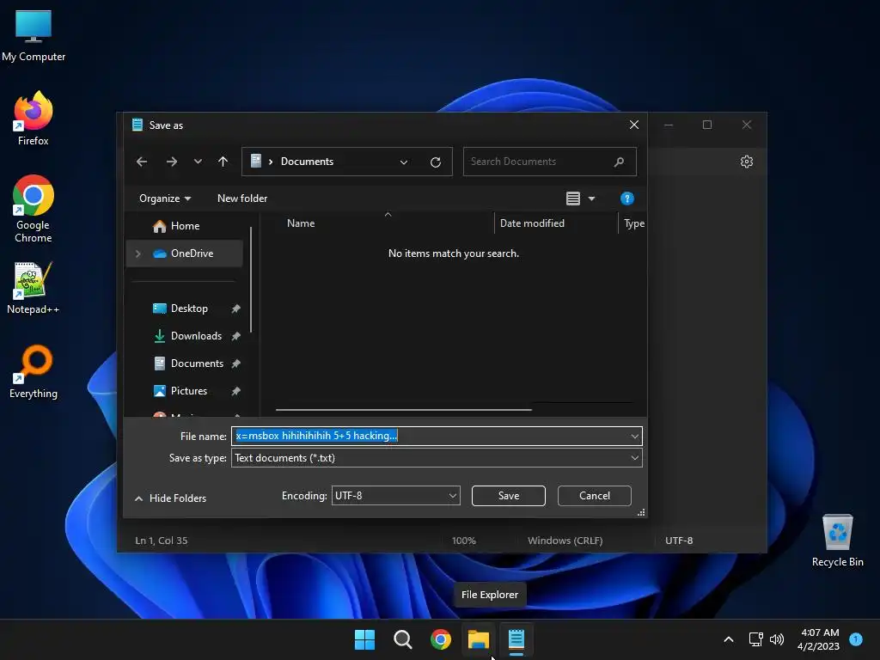Open Google Chrome desktop shortcut

(x=34, y=209)
